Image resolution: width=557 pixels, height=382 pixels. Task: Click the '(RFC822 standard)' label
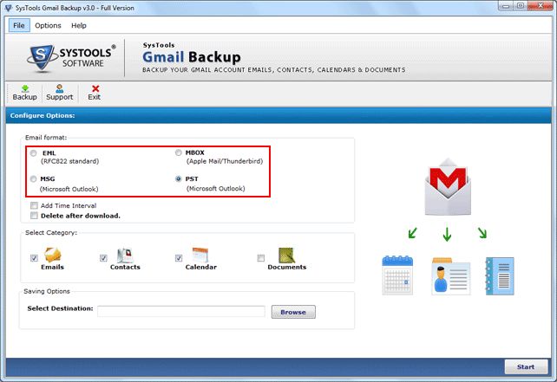(x=69, y=161)
